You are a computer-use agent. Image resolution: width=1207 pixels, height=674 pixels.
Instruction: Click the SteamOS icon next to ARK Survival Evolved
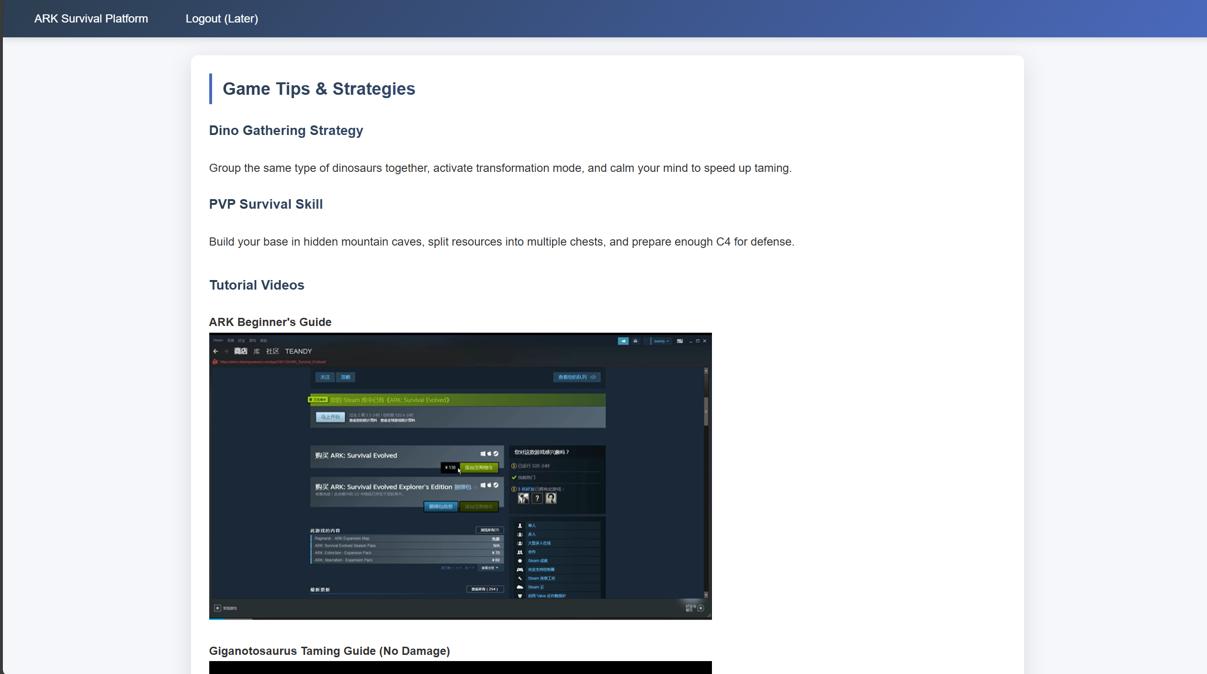click(x=496, y=453)
